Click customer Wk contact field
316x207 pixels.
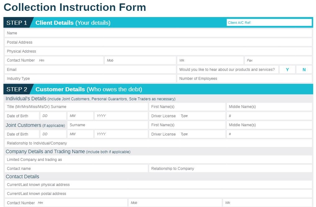point(268,203)
